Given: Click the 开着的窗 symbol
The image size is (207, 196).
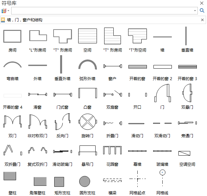Looking at the screenshot, I should click(x=138, y=67).
